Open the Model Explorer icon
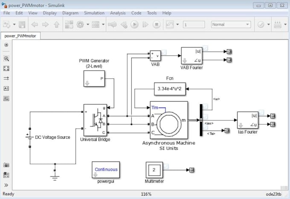 pyautogui.click(x=96, y=24)
